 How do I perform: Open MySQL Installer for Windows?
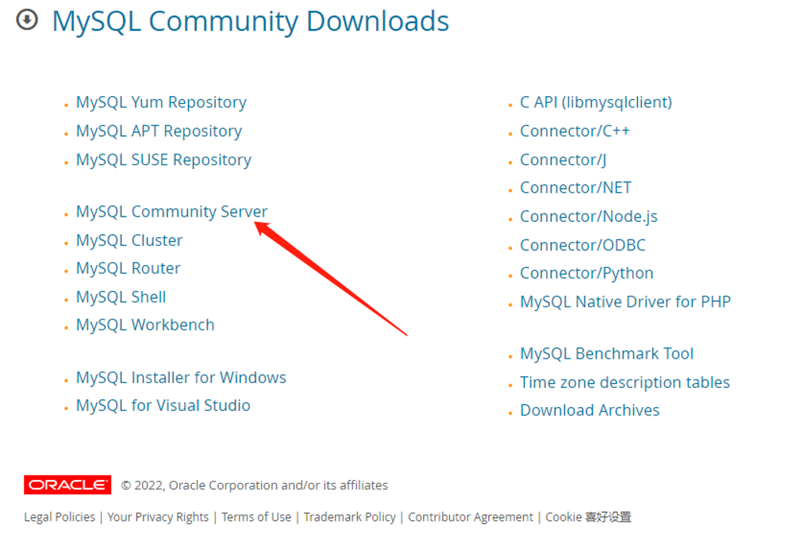click(x=181, y=377)
